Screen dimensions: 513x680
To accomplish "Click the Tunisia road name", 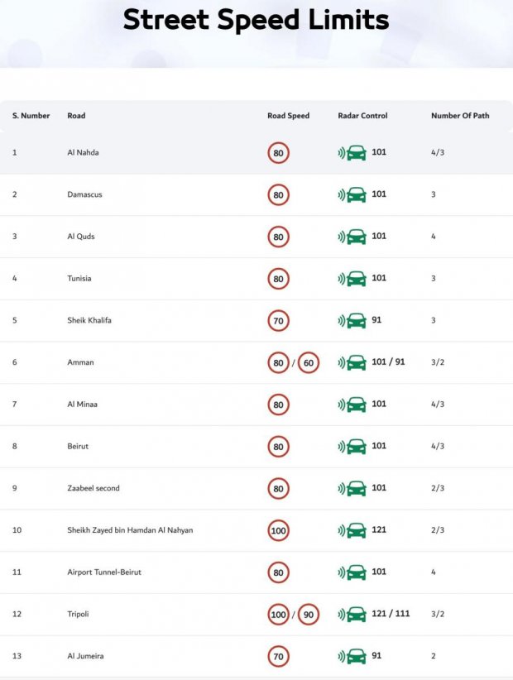I will pyautogui.click(x=79, y=279).
